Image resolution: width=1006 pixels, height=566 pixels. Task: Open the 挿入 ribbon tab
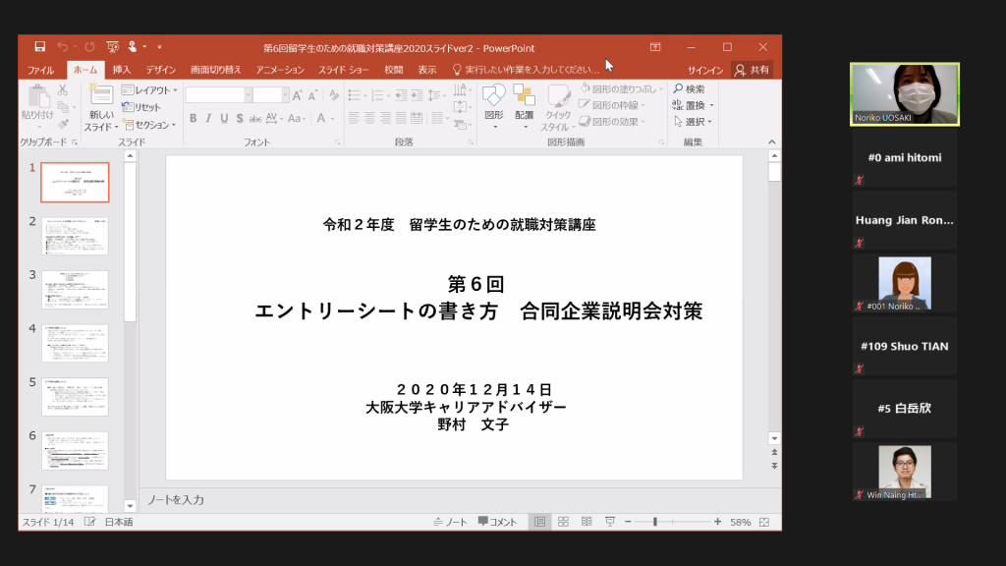(x=122, y=70)
